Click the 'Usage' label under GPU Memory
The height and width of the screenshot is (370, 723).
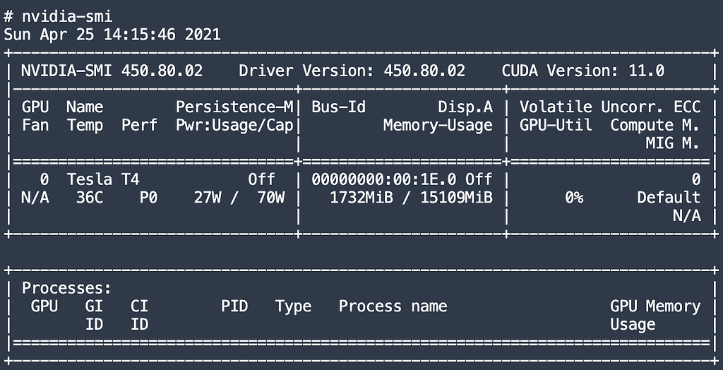click(632, 324)
